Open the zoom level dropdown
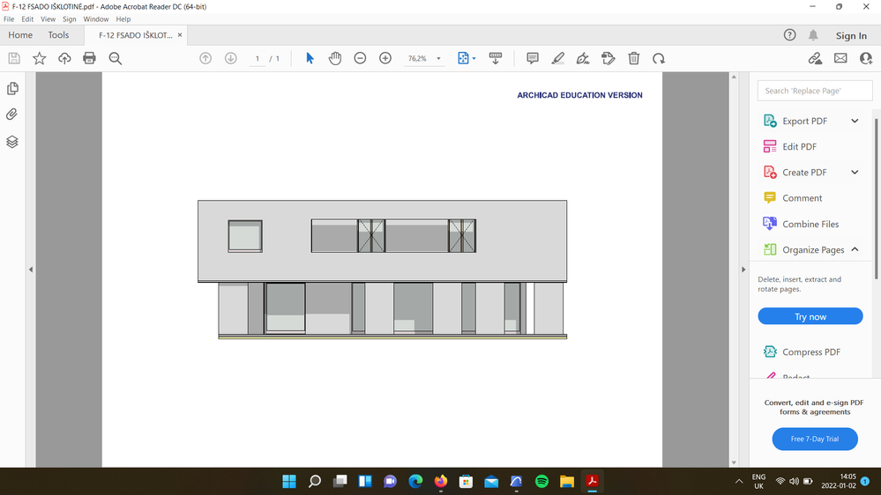 [438, 59]
